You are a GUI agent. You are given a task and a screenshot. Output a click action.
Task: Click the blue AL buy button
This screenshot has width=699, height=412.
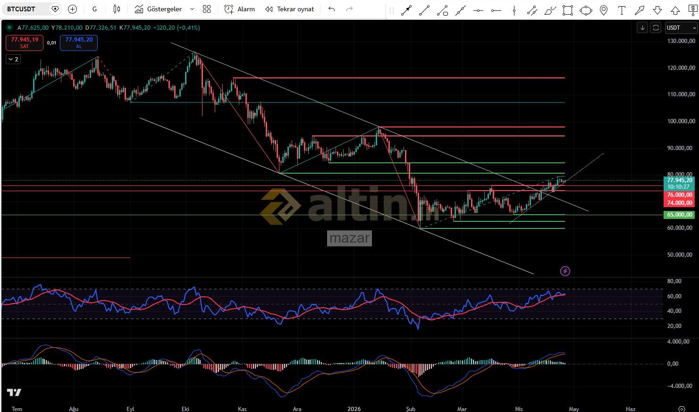(79, 42)
